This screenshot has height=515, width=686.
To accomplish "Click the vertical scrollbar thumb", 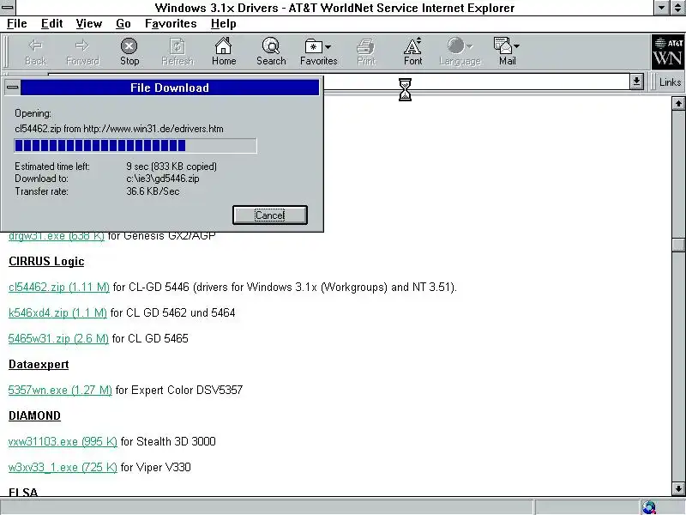I will [x=678, y=245].
